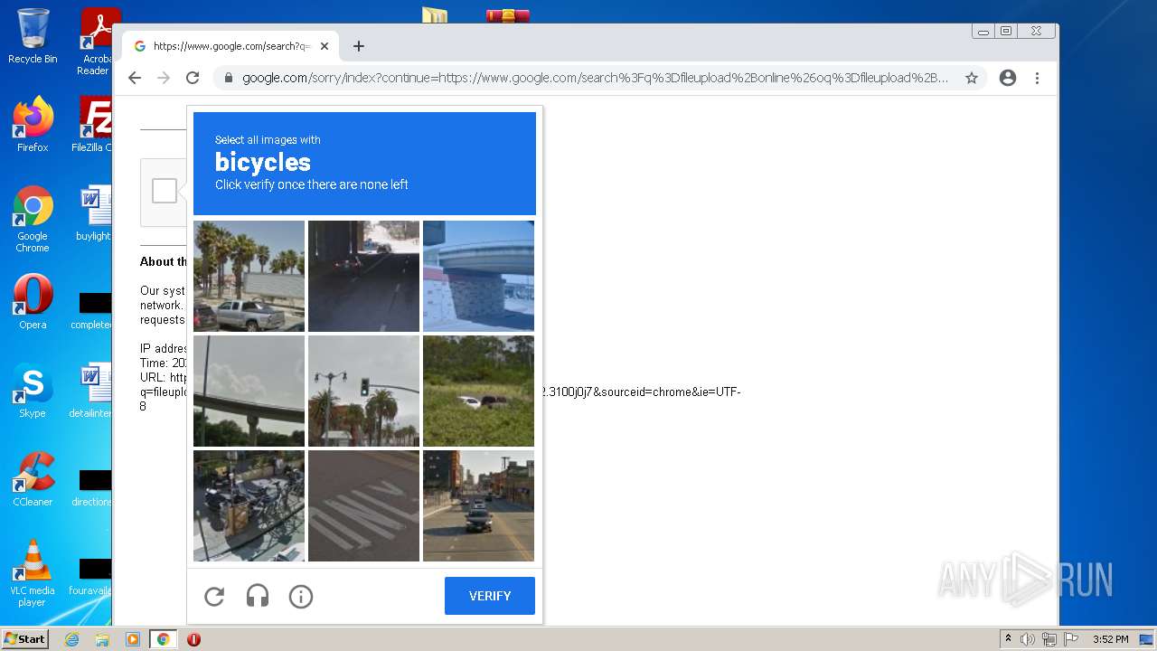
Task: Go back using Chrome's back arrow
Action: pyautogui.click(x=135, y=78)
